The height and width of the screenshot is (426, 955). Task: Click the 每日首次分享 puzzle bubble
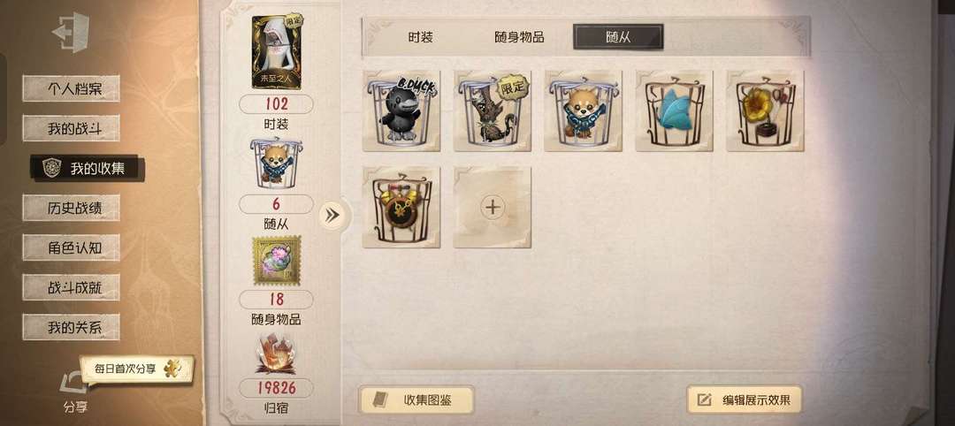pyautogui.click(x=137, y=369)
